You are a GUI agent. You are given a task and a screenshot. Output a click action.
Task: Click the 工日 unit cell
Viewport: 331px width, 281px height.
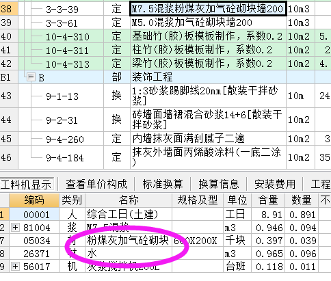pos(237,215)
